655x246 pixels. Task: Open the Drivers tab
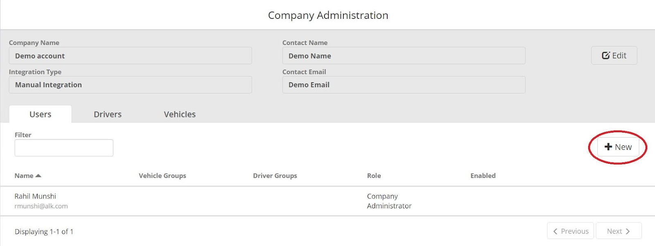pos(108,114)
